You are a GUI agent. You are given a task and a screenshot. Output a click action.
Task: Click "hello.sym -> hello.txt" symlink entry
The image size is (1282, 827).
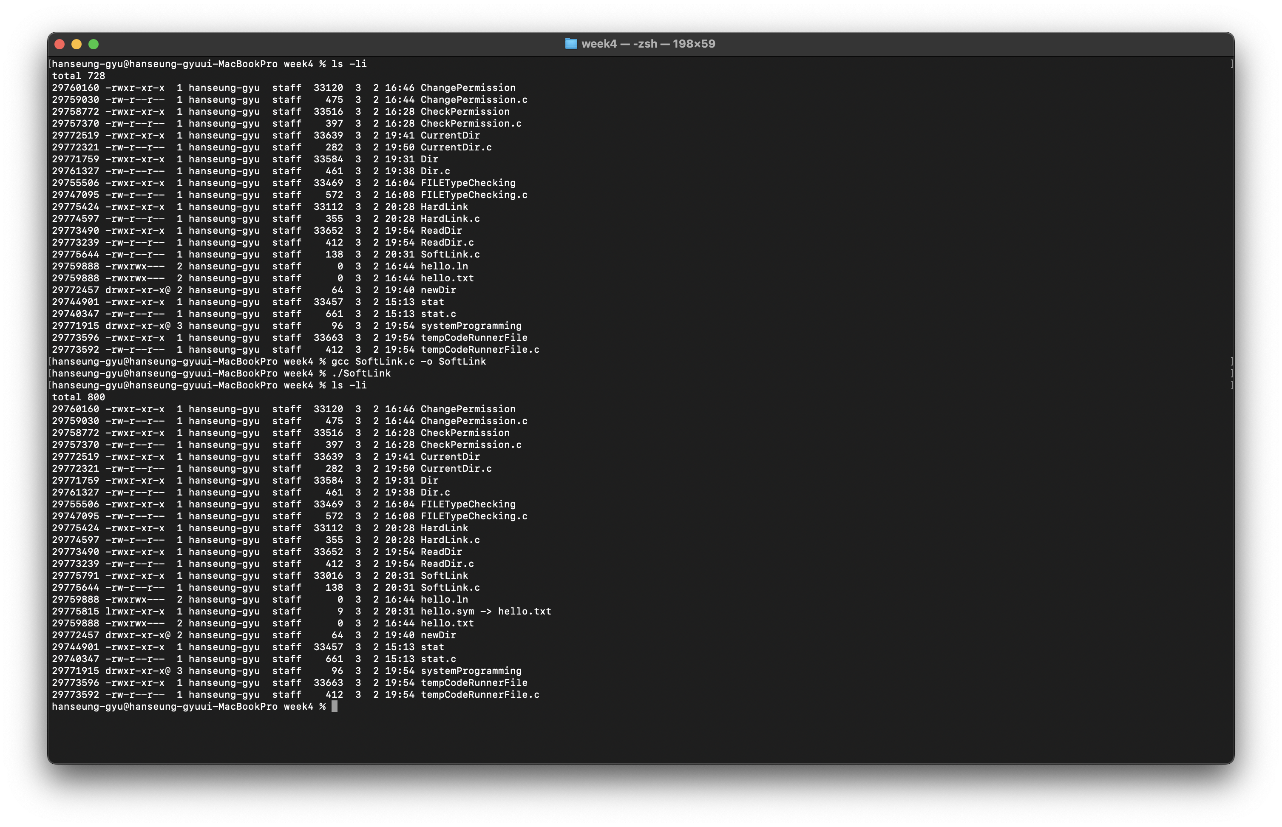pos(485,611)
